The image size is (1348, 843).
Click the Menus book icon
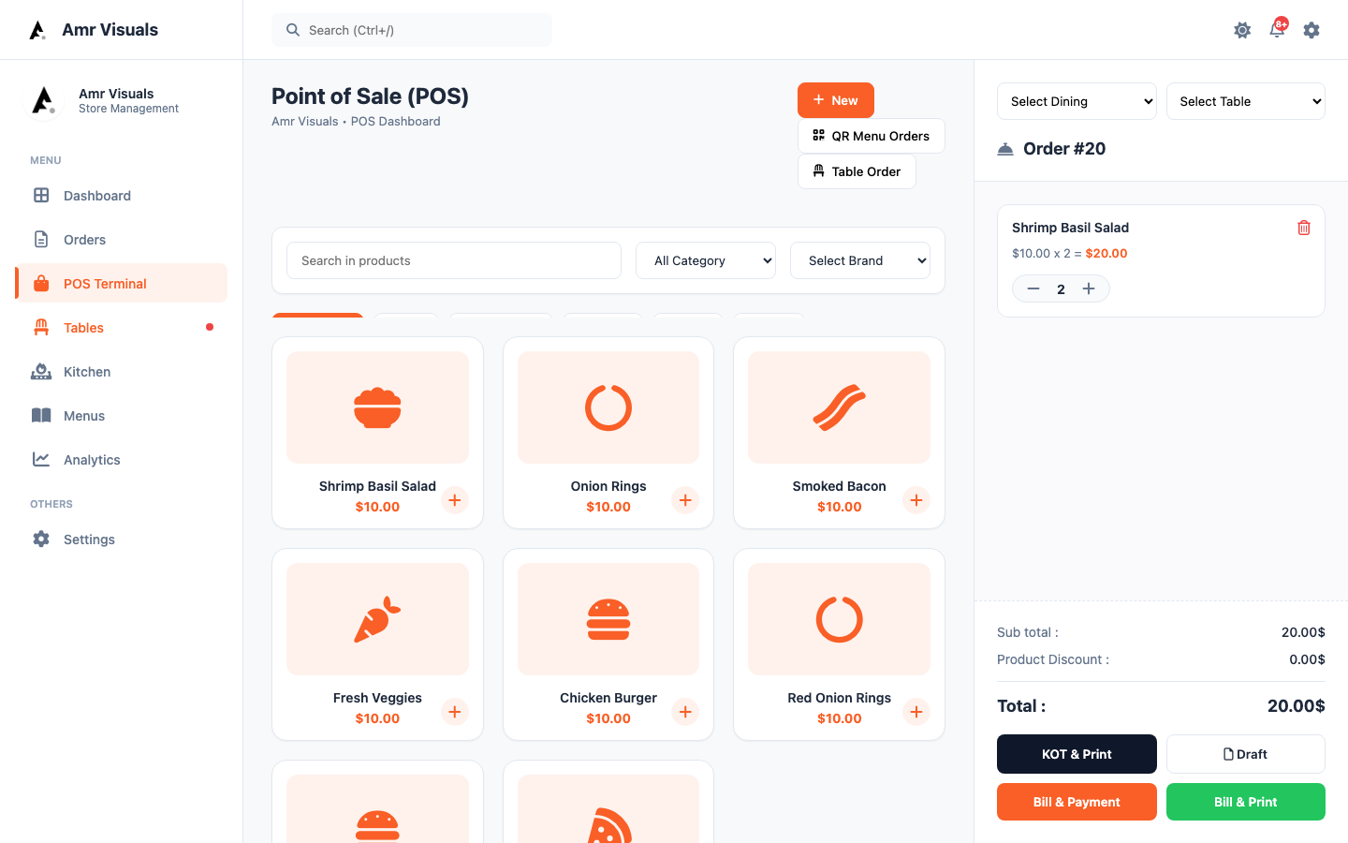41,416
